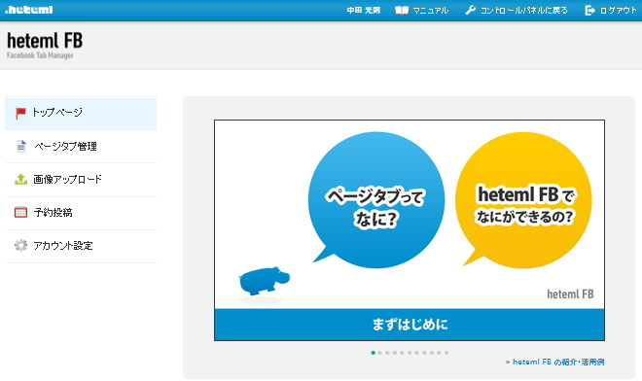Click the wrench icon for control panel
This screenshot has height=381, width=642.
[x=471, y=11]
